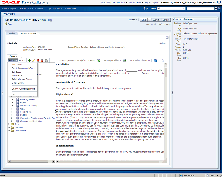Click the Force Majeure clause document icon
Viewport: 222px width, 177px height.
pos(18,112)
